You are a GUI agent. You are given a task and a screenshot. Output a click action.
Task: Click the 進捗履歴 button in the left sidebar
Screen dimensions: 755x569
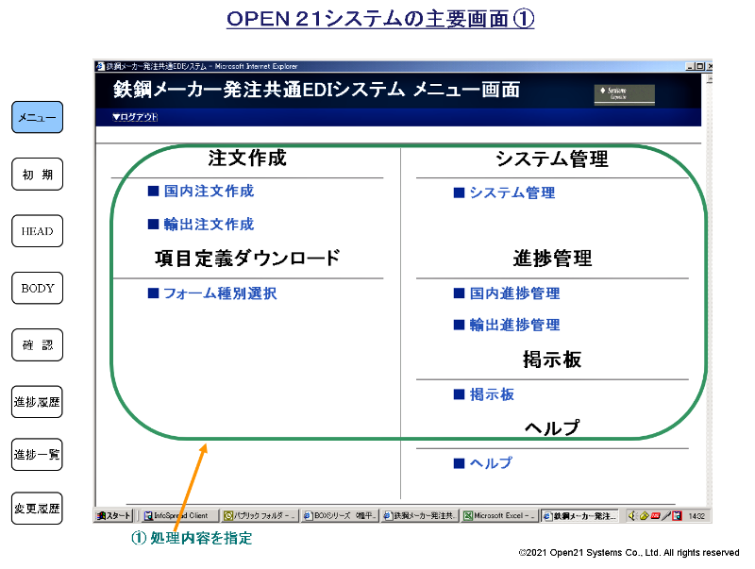(x=37, y=401)
